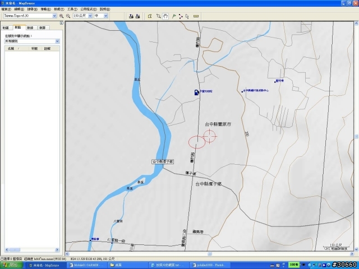
Task: Click the small collapse button atop the side panel
Action: [61, 23]
